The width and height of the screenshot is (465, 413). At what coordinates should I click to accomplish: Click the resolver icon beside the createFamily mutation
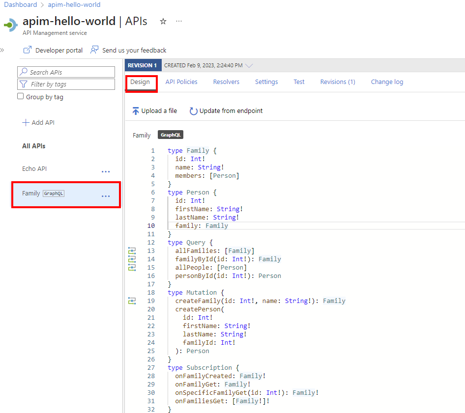click(132, 301)
